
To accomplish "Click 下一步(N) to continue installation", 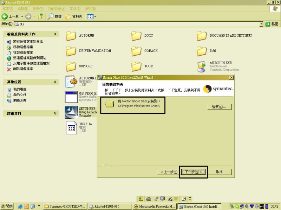I will [194, 172].
